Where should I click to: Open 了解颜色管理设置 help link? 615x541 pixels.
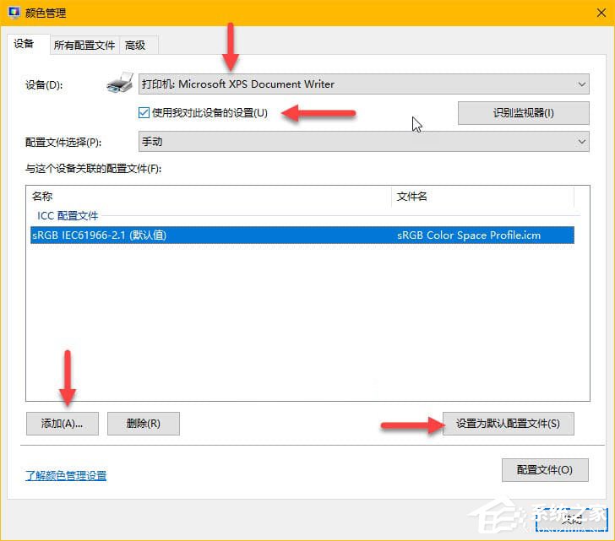point(66,475)
